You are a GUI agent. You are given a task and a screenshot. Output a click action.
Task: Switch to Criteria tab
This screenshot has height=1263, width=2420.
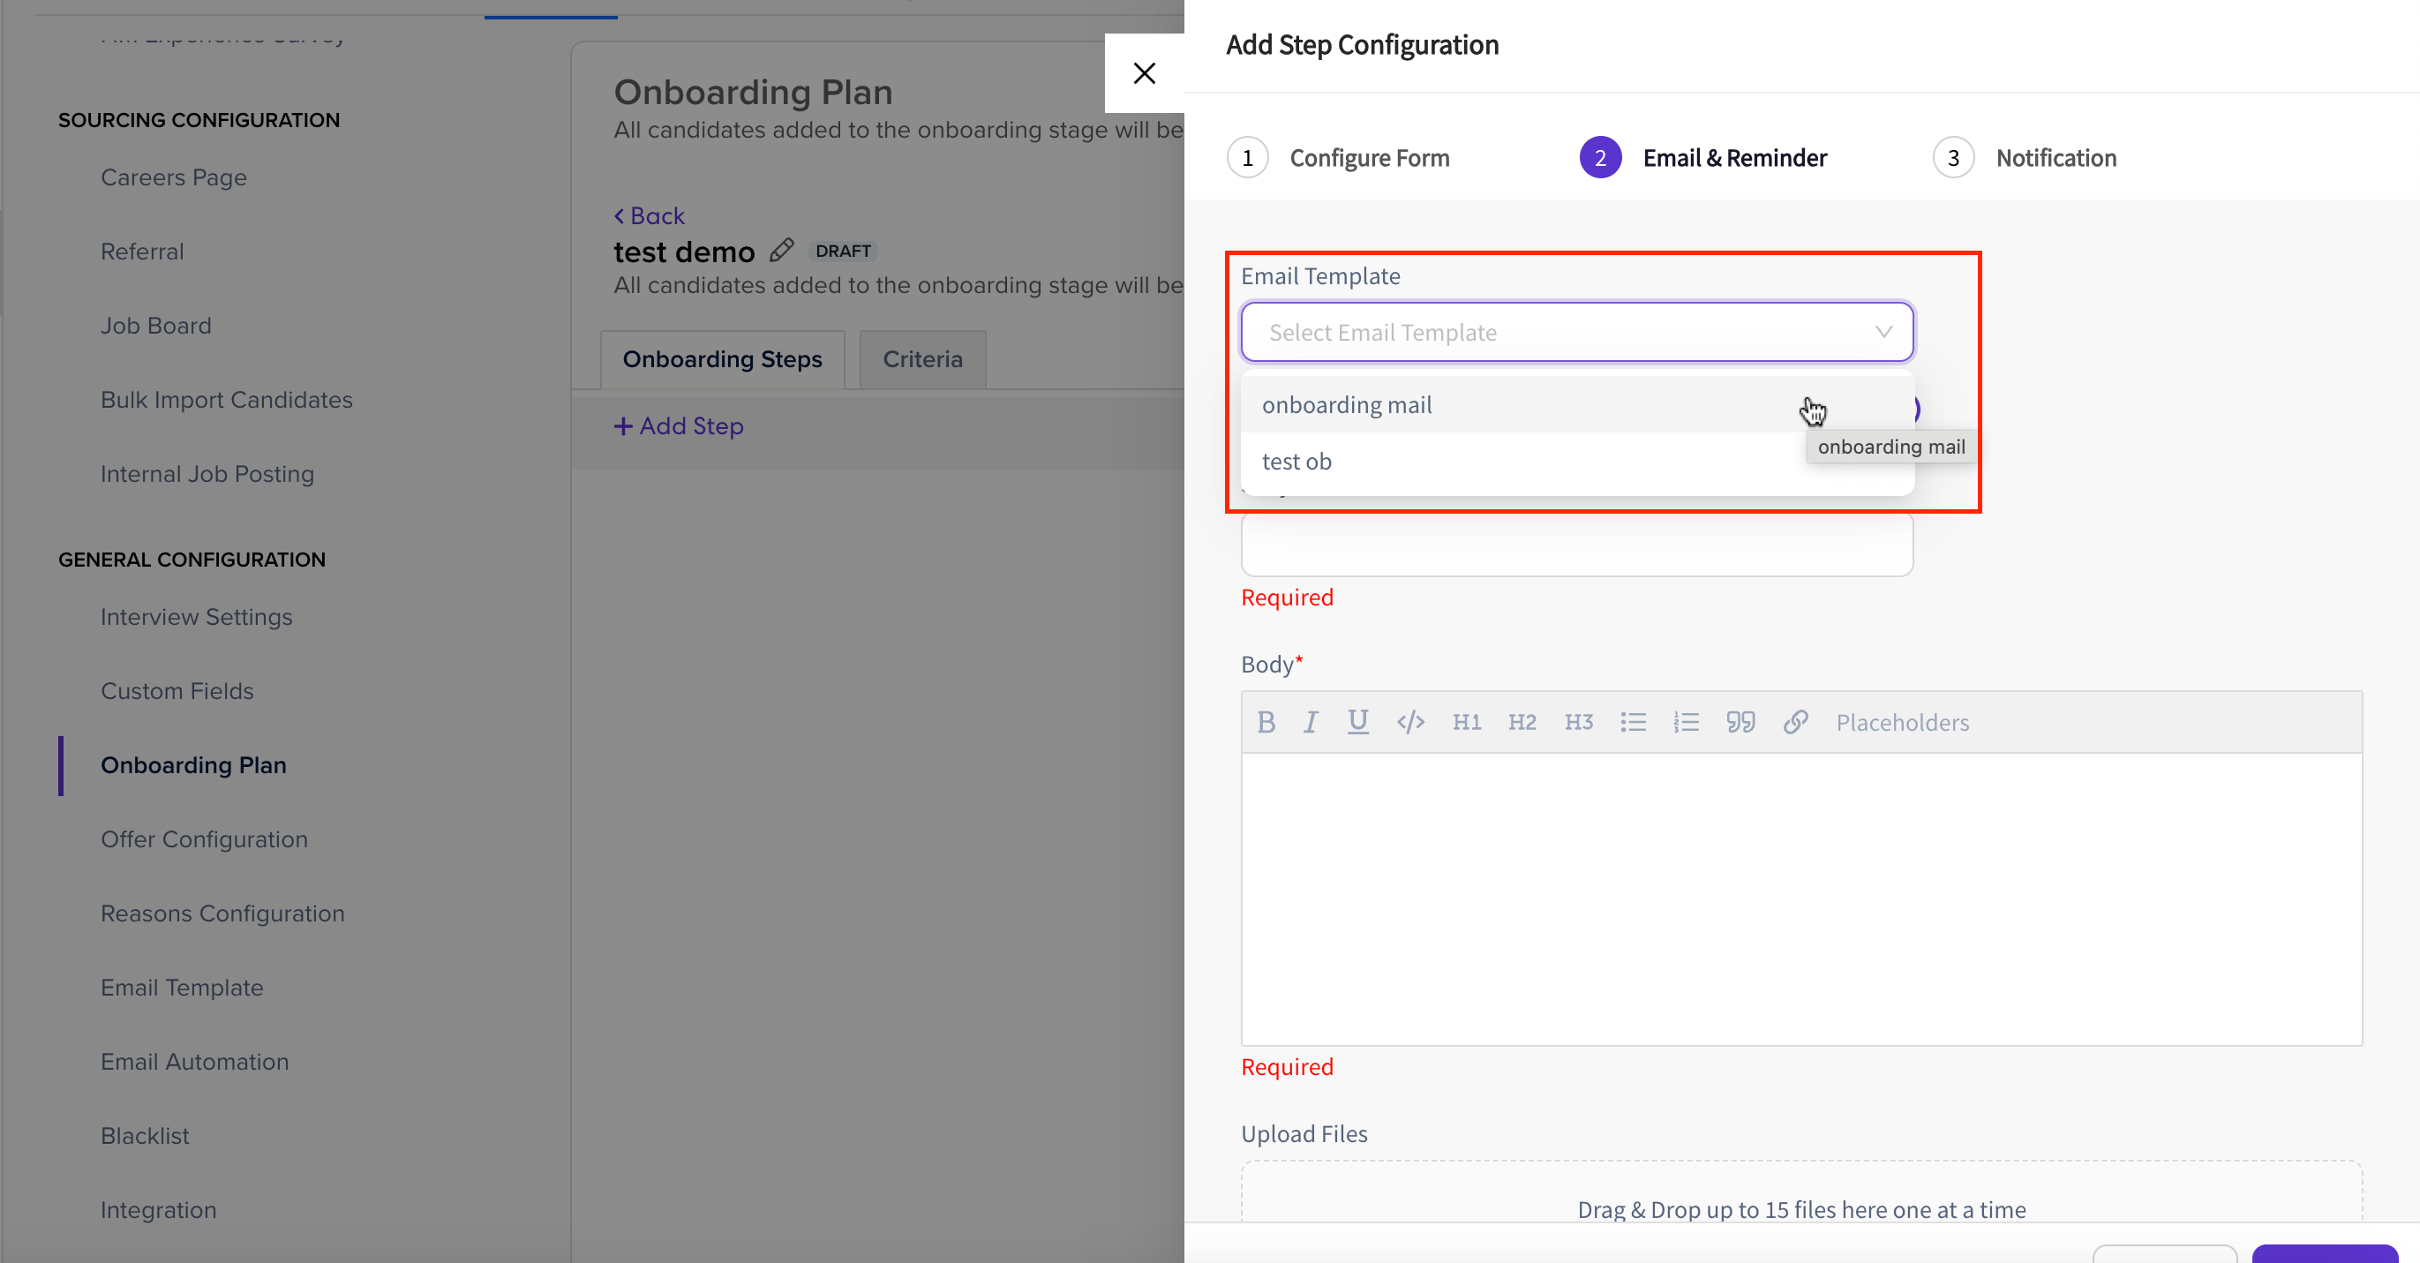click(922, 359)
